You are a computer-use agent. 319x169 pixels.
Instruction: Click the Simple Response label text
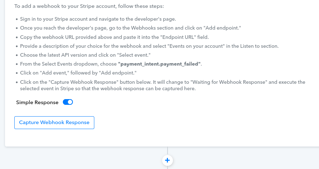pos(37,102)
